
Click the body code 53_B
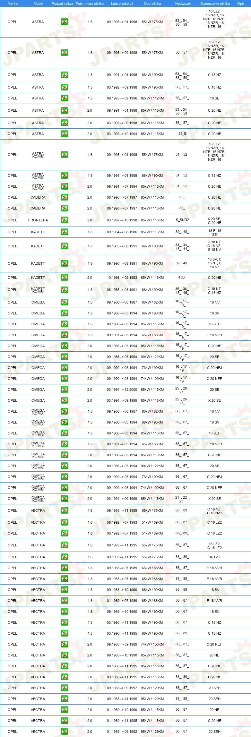click(x=182, y=134)
